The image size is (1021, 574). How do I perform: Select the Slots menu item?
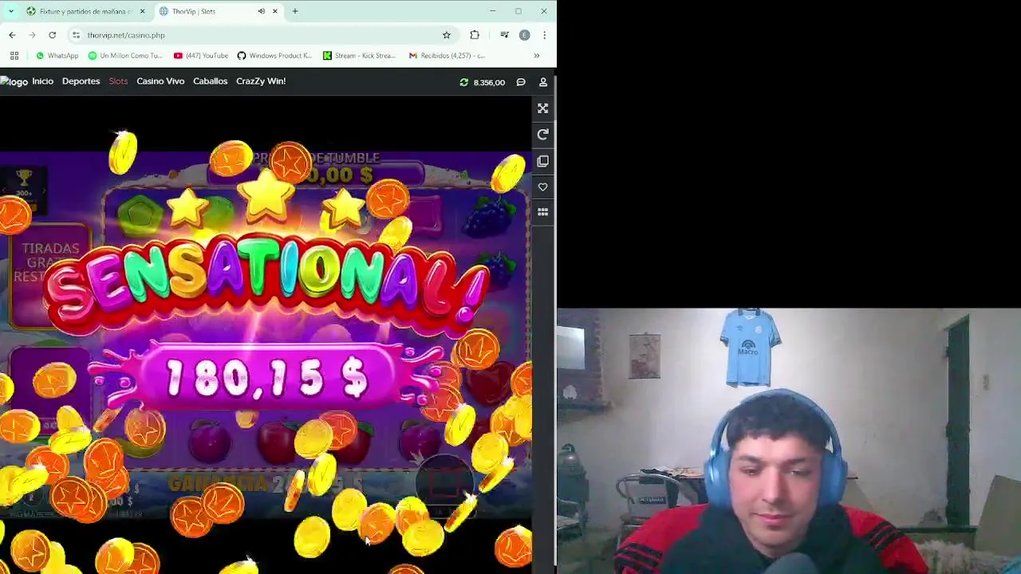tap(118, 81)
